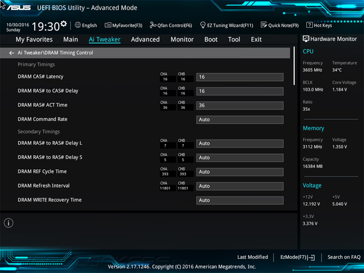The height and width of the screenshot is (273, 364).
Task: Click the DRAM RAS# to RAS# Delay S field
Action: 240,158
